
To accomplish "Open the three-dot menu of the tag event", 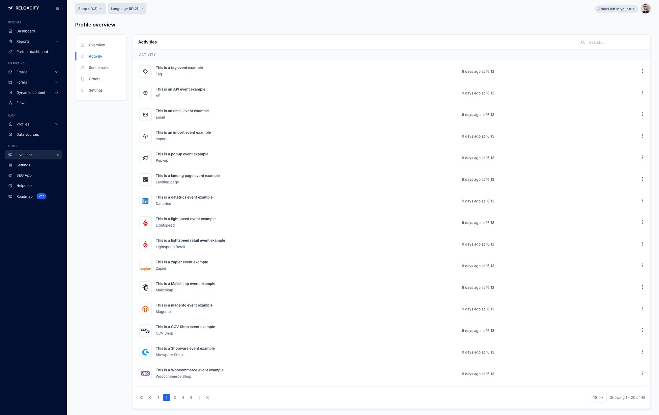I will click(x=642, y=71).
